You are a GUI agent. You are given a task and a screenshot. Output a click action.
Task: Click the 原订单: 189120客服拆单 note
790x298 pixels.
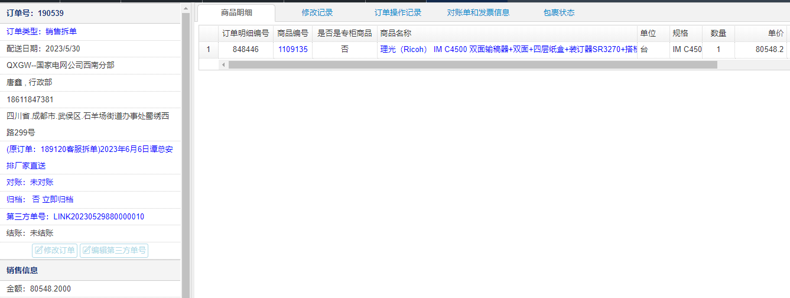tap(89, 157)
